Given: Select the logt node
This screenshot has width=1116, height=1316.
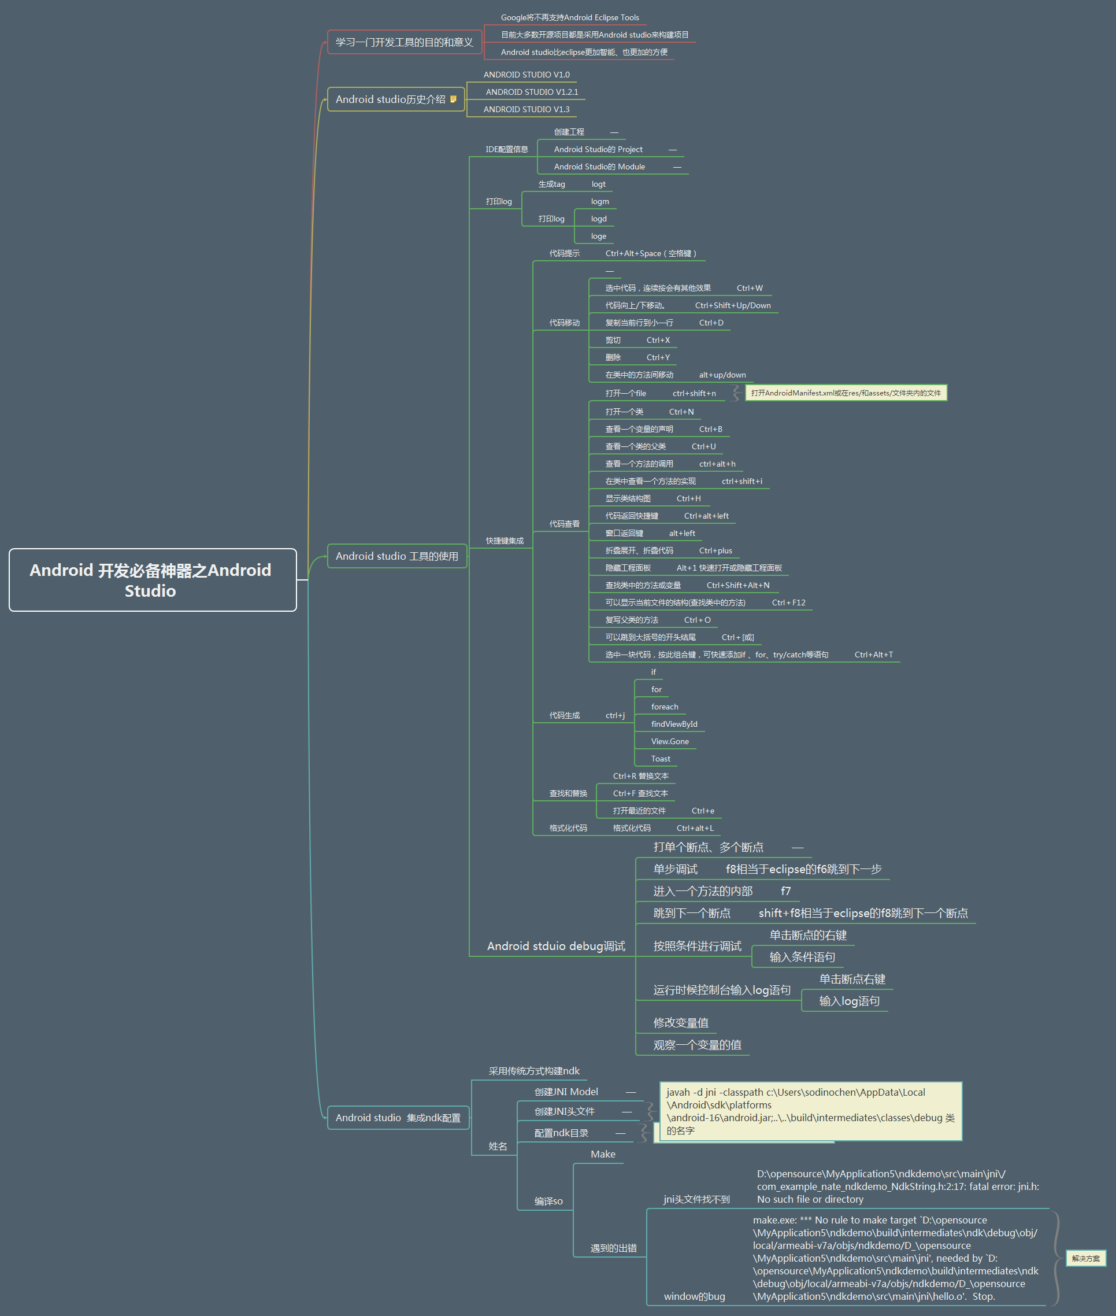Looking at the screenshot, I should (599, 184).
